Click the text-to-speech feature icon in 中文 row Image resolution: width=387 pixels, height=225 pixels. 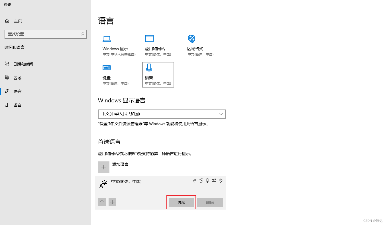click(201, 181)
